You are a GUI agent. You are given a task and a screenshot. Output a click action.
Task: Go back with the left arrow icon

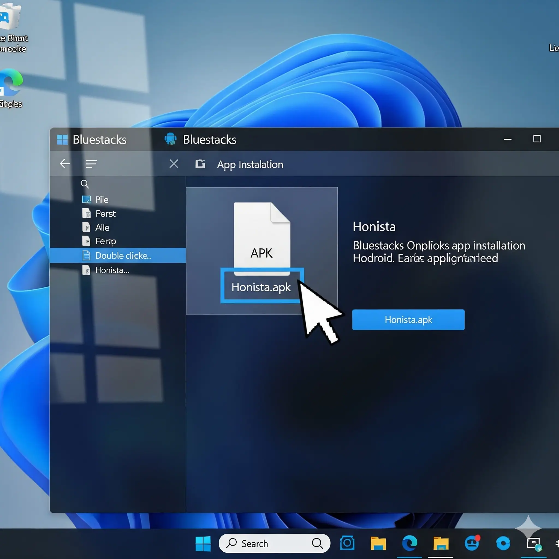[64, 164]
